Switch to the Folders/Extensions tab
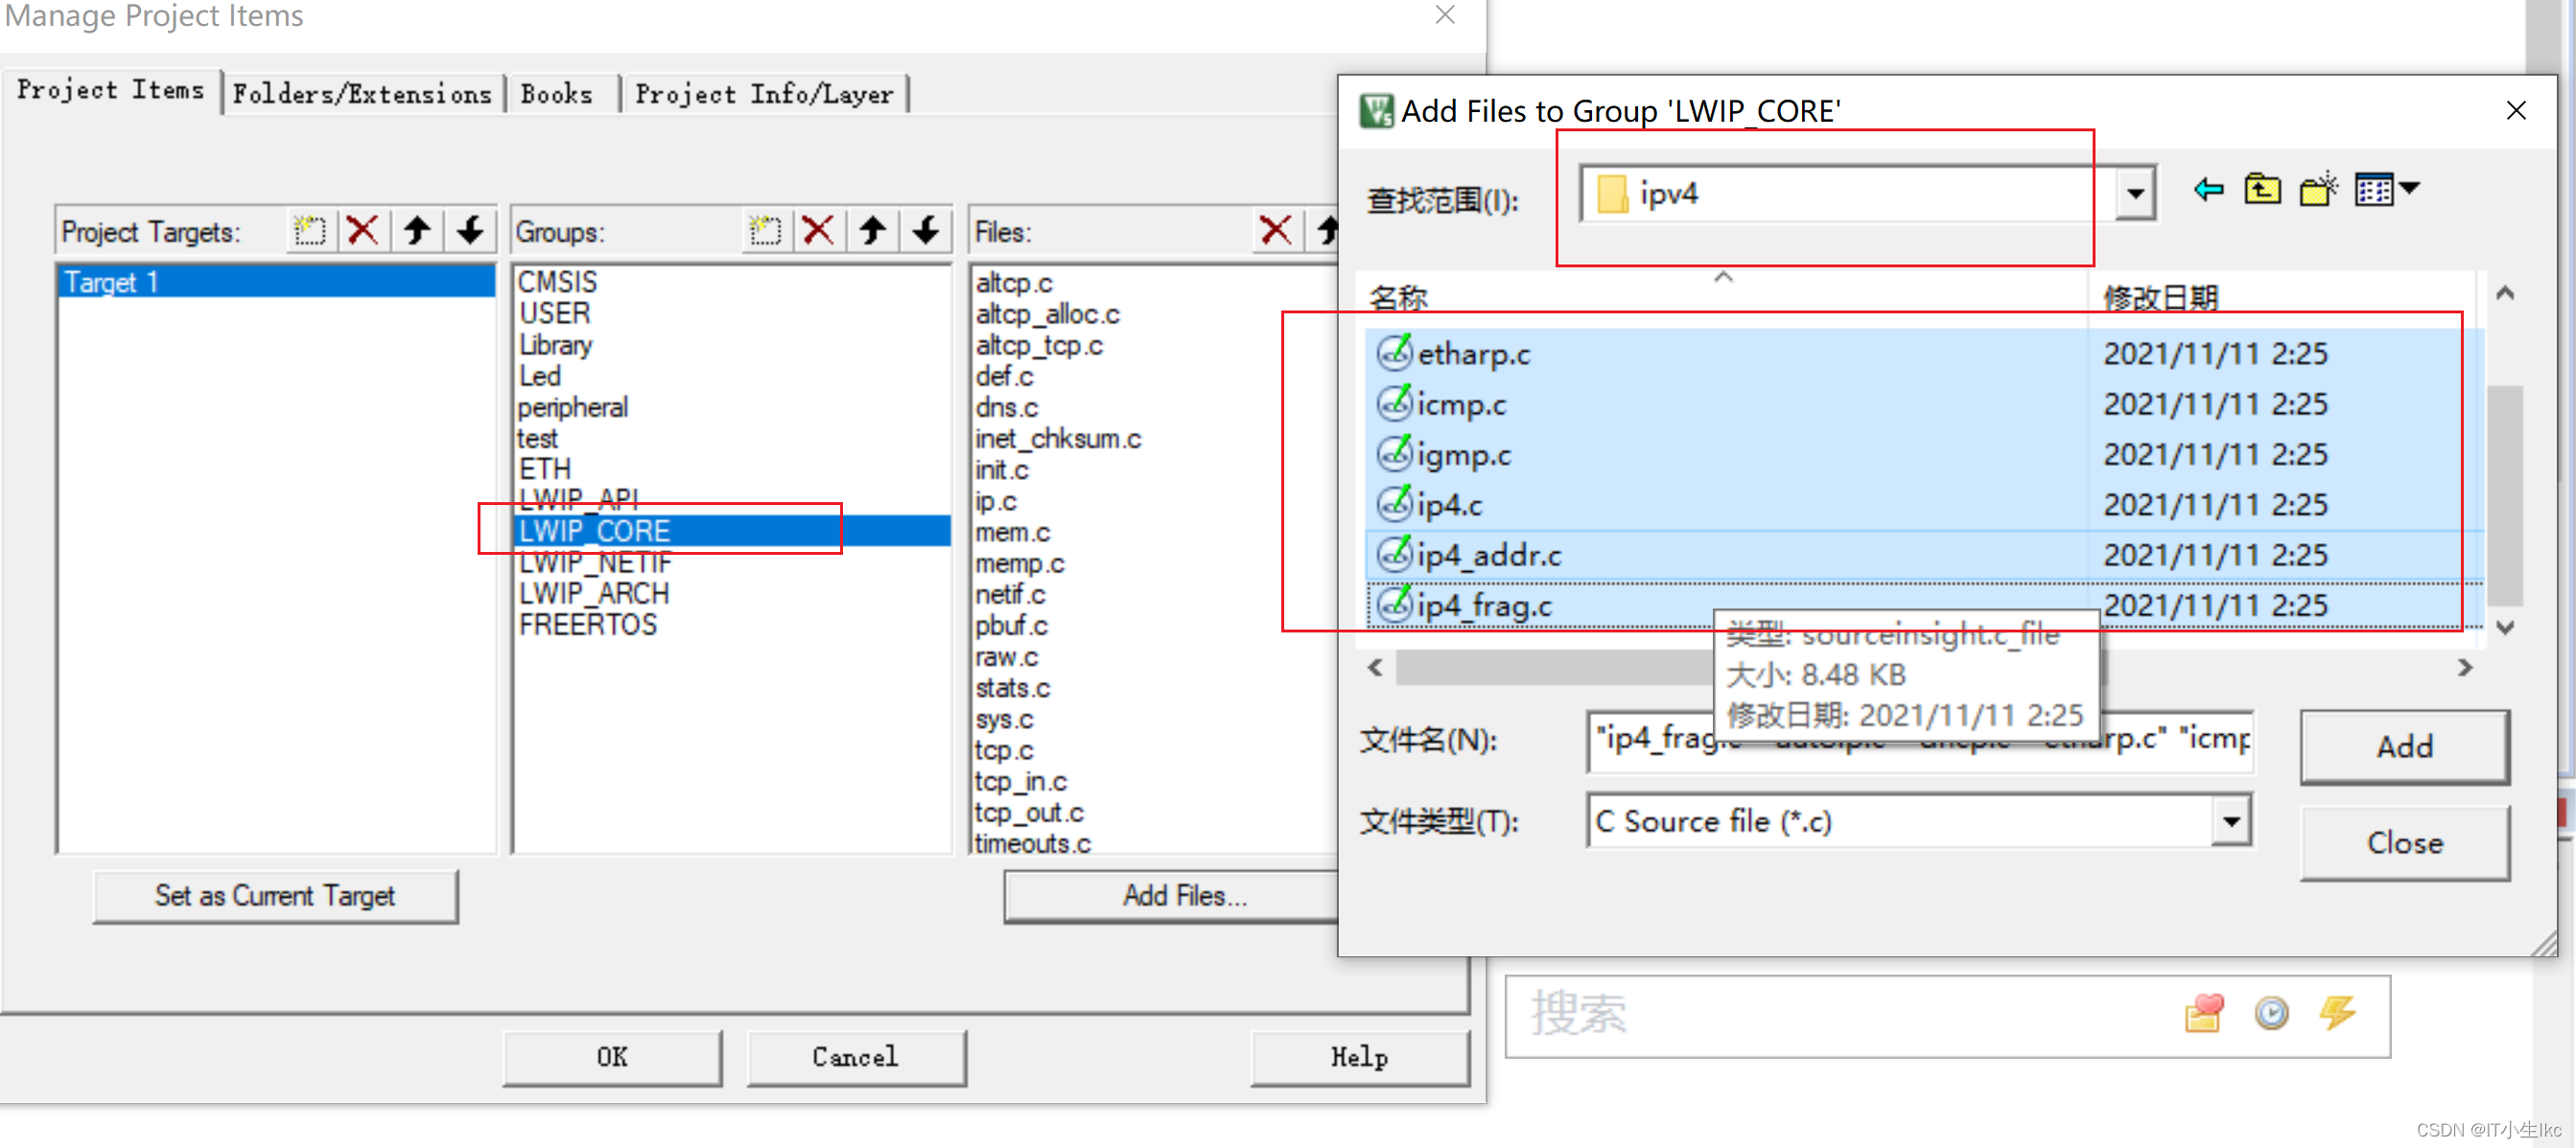The width and height of the screenshot is (2576, 1148). point(364,93)
